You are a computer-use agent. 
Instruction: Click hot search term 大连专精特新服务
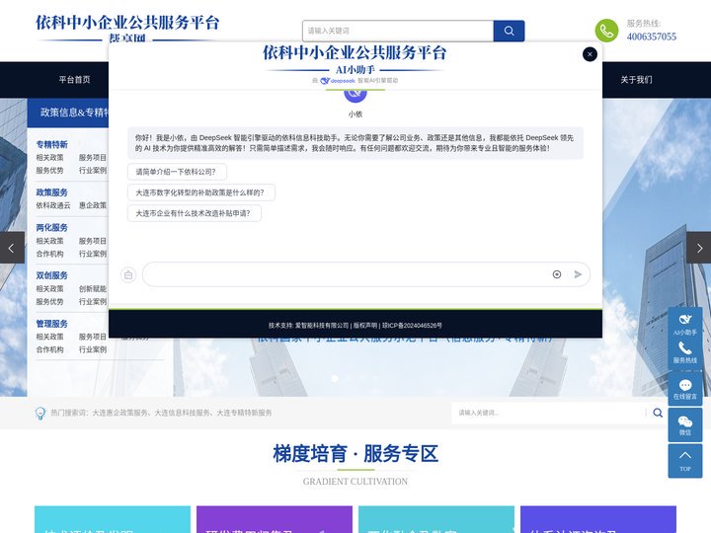tap(245, 413)
